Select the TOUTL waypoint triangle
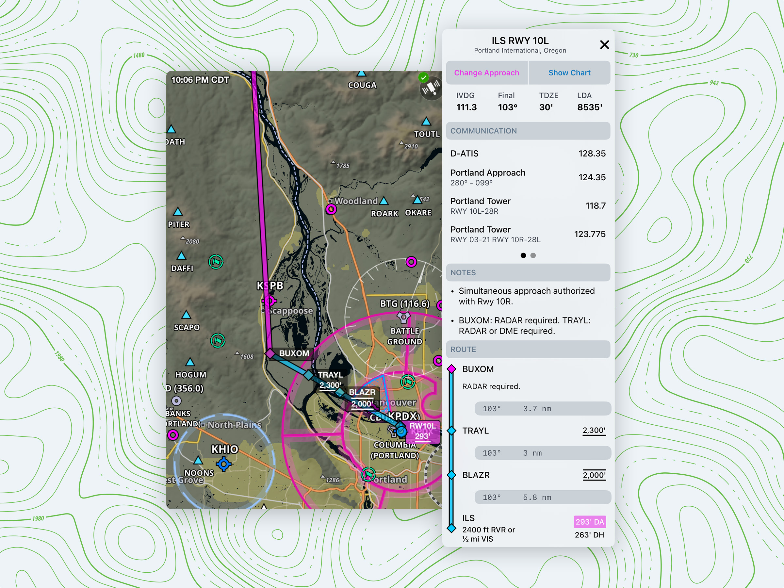This screenshot has height=588, width=784. tap(426, 122)
